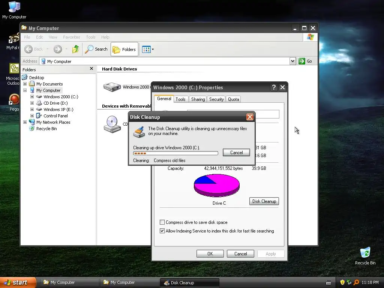Enable Compress drive to save disk space

click(x=162, y=222)
